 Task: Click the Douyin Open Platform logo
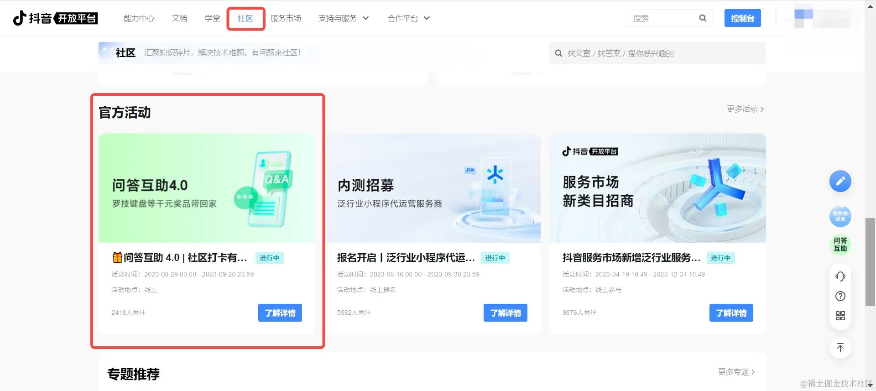(55, 18)
